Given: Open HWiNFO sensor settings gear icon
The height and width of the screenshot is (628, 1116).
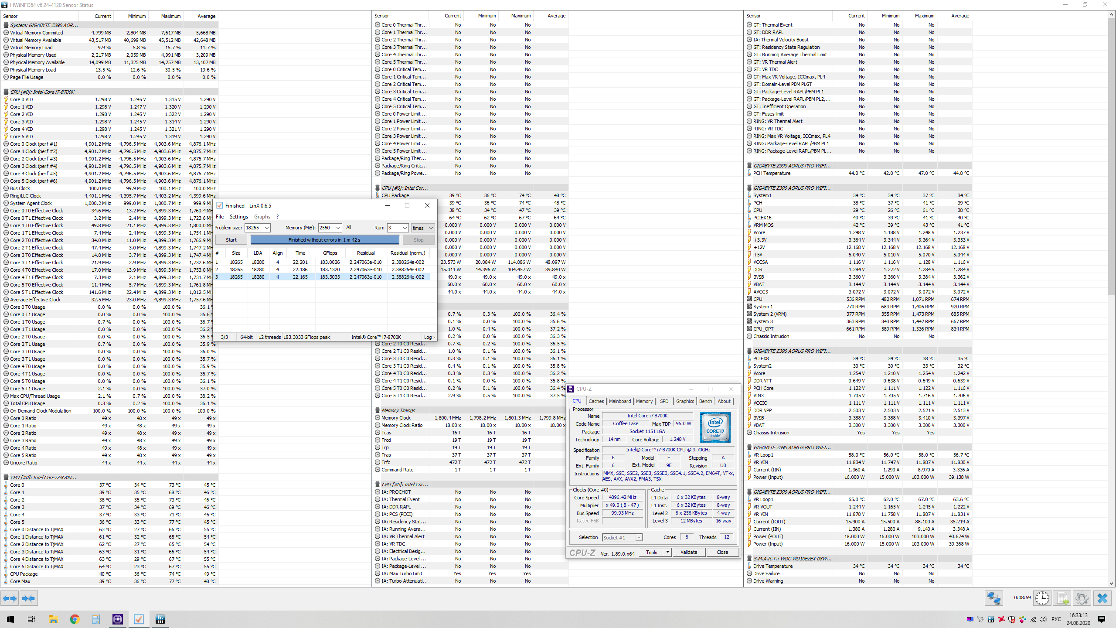Looking at the screenshot, I should 1082,598.
